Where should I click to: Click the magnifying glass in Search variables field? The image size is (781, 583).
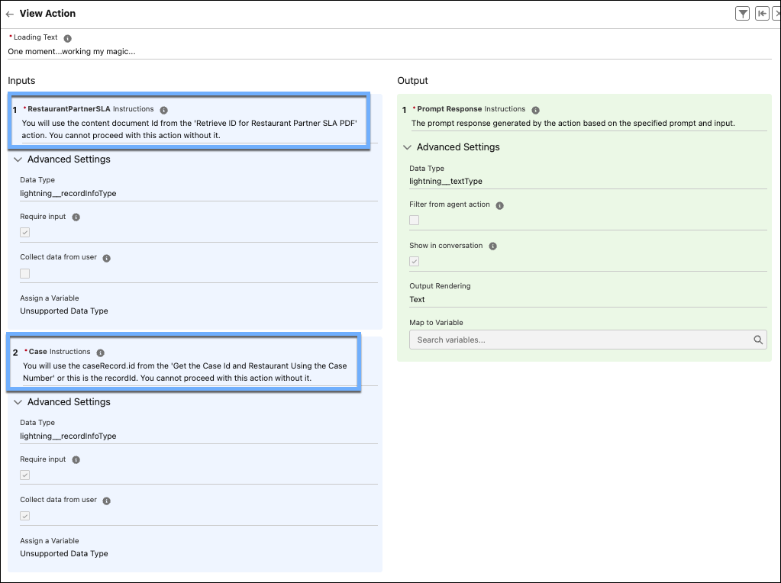tap(757, 340)
